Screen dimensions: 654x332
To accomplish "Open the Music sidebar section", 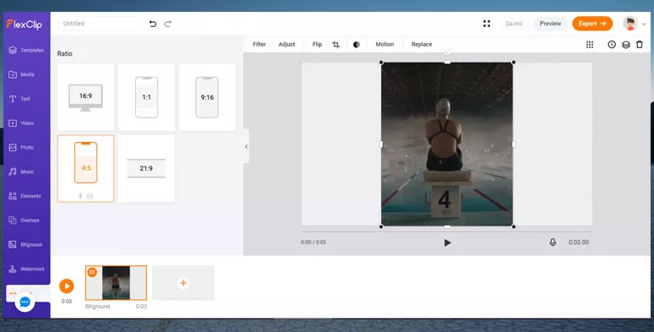I will click(21, 171).
